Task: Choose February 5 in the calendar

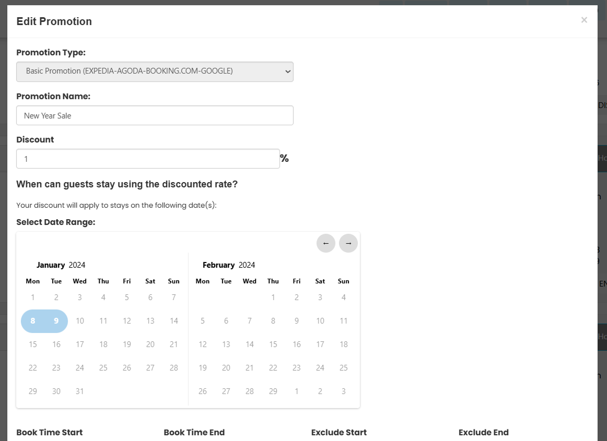Action: [203, 320]
